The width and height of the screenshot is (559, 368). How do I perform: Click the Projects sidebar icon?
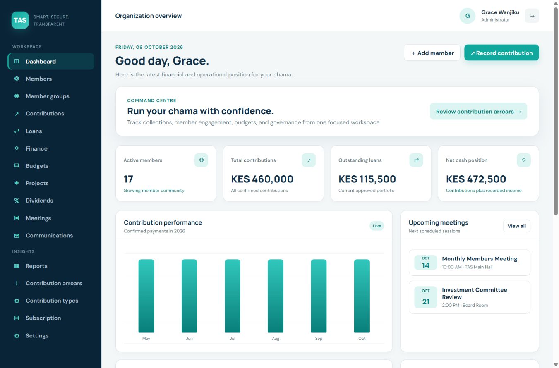17,183
